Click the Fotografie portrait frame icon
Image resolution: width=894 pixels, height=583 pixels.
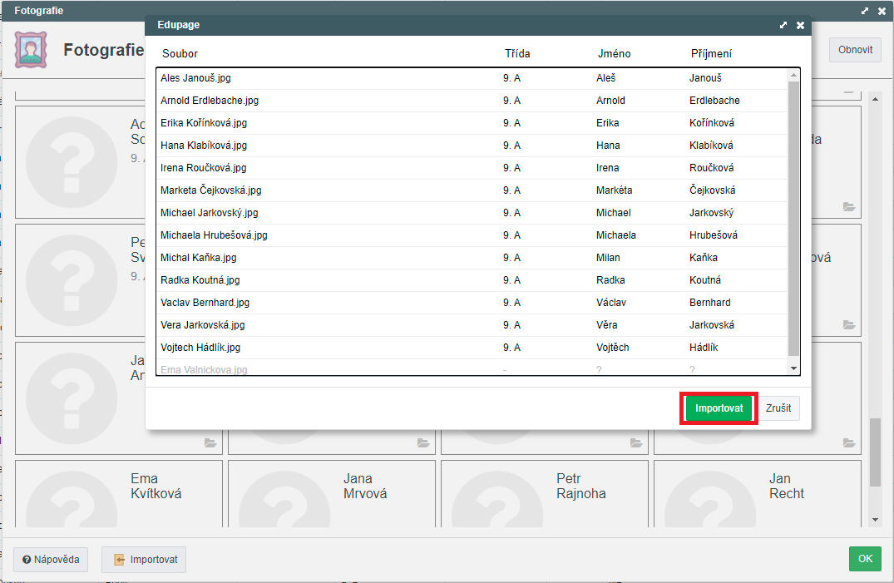point(31,50)
